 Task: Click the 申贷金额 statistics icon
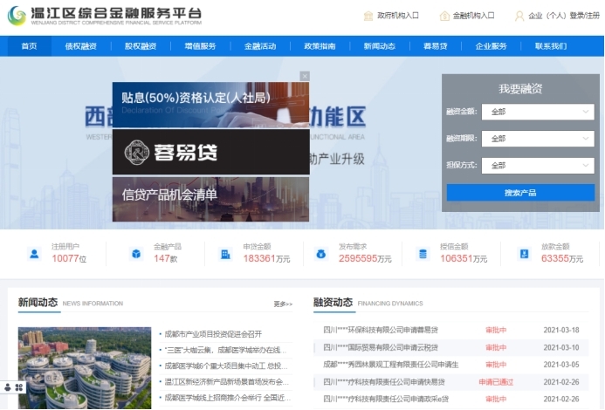coord(225,254)
